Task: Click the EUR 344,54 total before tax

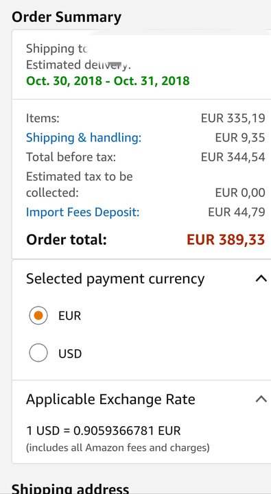Action: [x=233, y=157]
